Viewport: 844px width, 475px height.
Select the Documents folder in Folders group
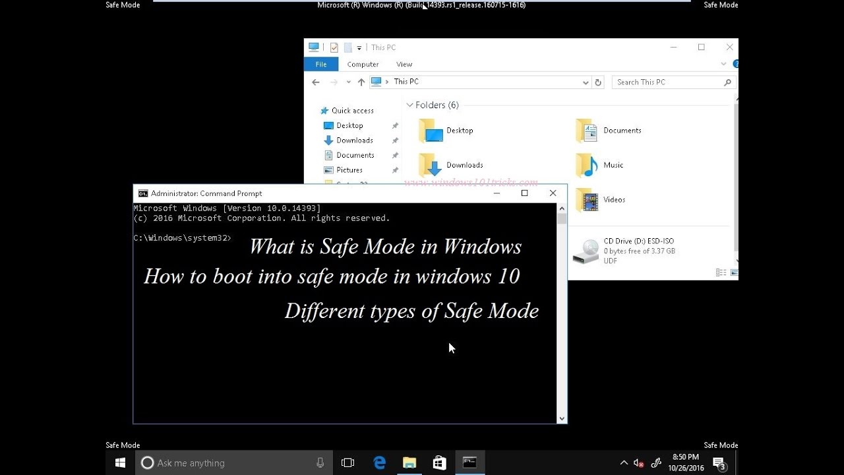click(609, 131)
